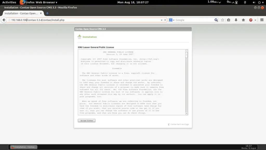Show bookmarks list icon

(x=229, y=20)
